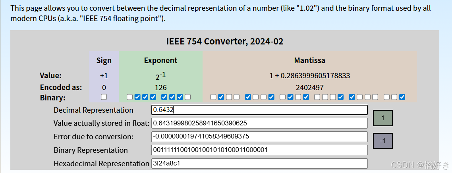Uncheck the second exponent bit checkbox
452x173 pixels.
tap(137, 97)
